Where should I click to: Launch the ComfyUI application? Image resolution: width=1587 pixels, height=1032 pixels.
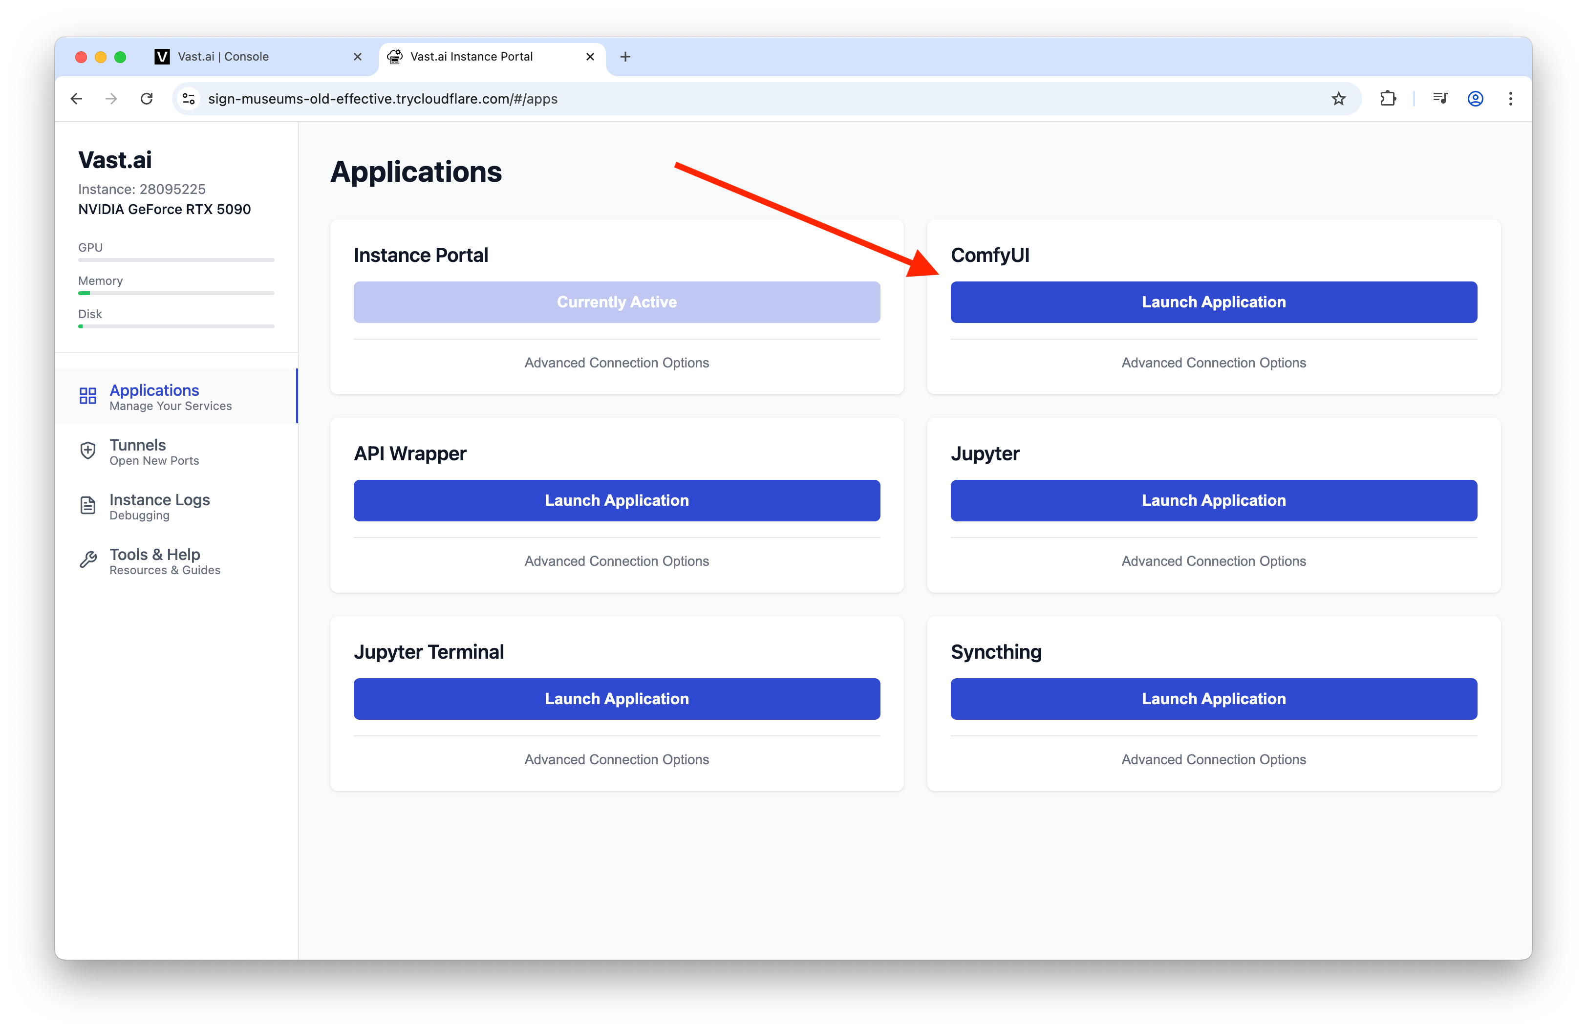coord(1213,302)
